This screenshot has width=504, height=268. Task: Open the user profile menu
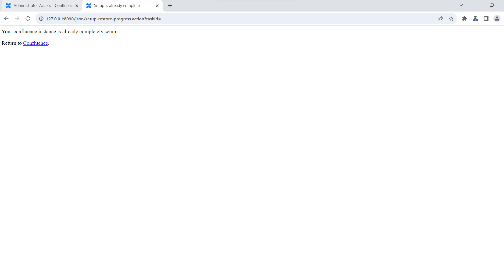click(x=497, y=18)
